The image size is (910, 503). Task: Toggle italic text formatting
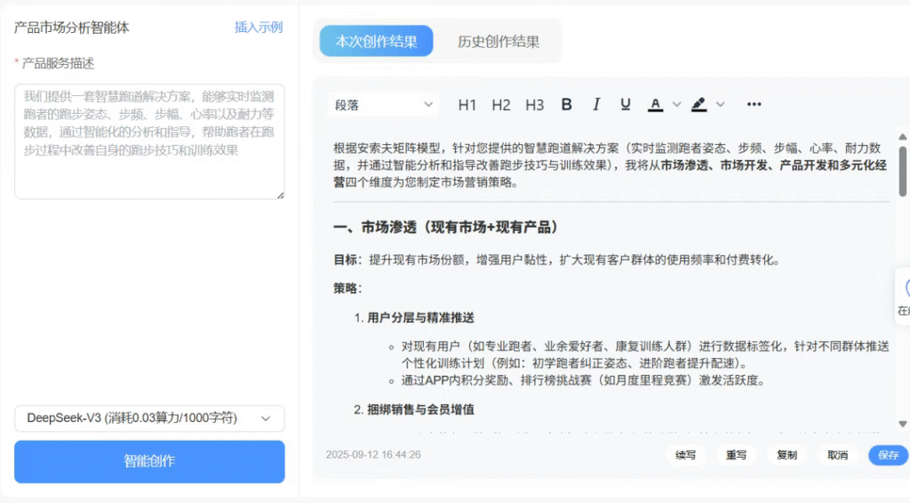click(x=596, y=105)
